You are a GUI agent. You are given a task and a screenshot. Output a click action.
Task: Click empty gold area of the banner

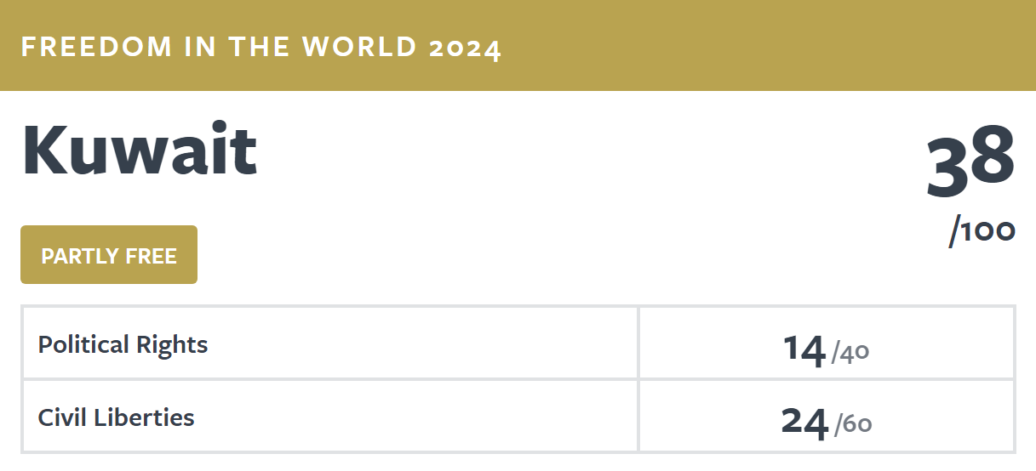(x=766, y=45)
